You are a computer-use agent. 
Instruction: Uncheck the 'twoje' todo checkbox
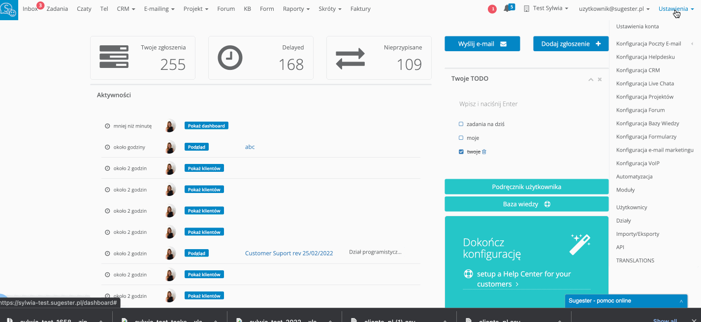[461, 152]
